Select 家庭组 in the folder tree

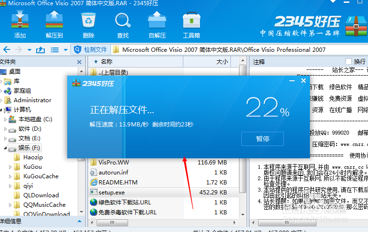point(22,91)
